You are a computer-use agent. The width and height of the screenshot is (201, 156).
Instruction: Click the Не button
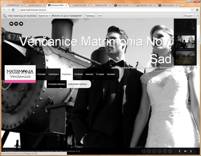100,16
